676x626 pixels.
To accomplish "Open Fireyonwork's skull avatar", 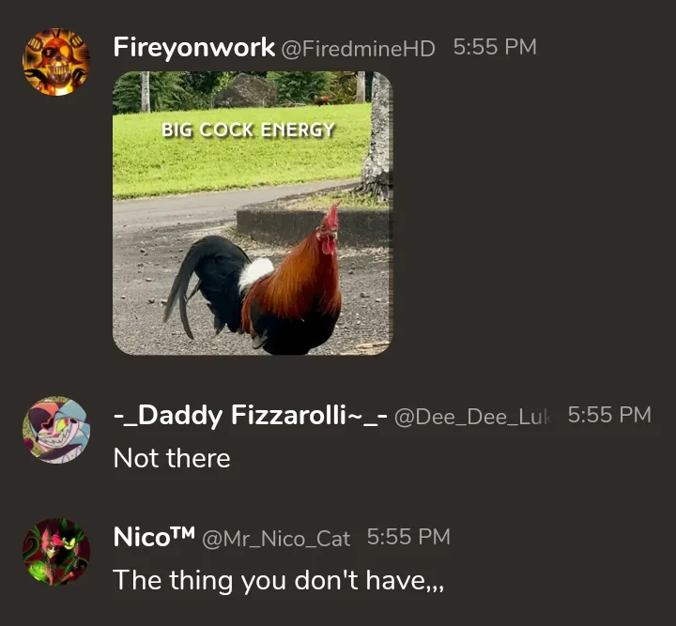I will click(x=56, y=62).
